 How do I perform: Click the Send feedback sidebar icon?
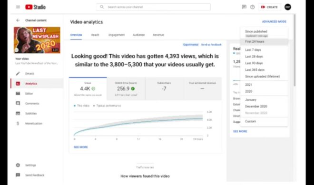pos(18,175)
